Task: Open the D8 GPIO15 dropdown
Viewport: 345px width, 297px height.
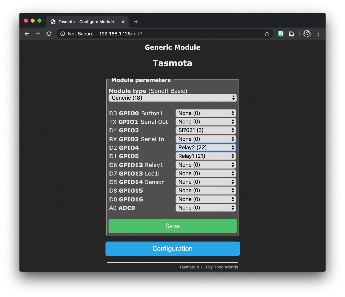Action: tap(206, 190)
